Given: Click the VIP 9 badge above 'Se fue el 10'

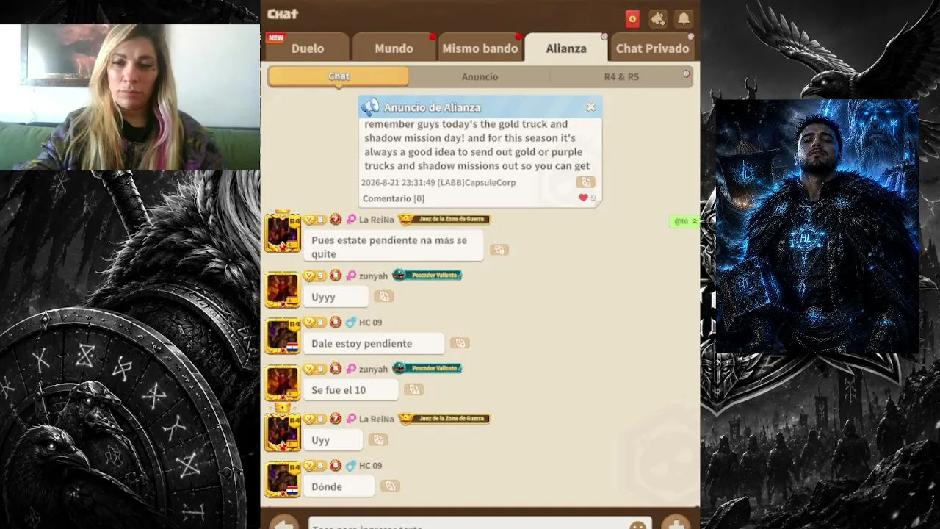Looking at the screenshot, I should tap(314, 369).
